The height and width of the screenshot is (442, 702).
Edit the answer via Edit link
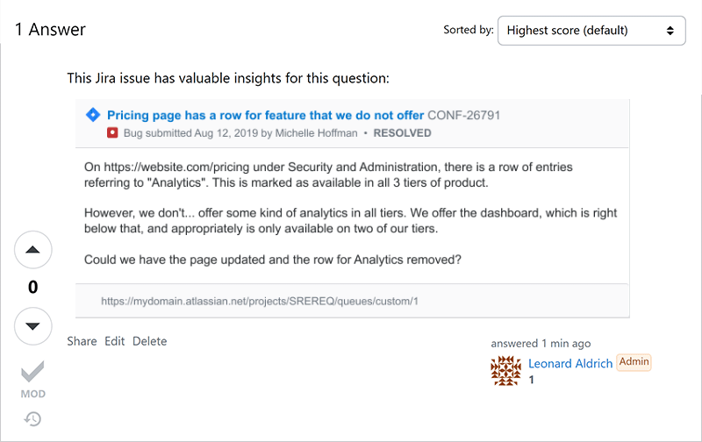click(x=115, y=341)
